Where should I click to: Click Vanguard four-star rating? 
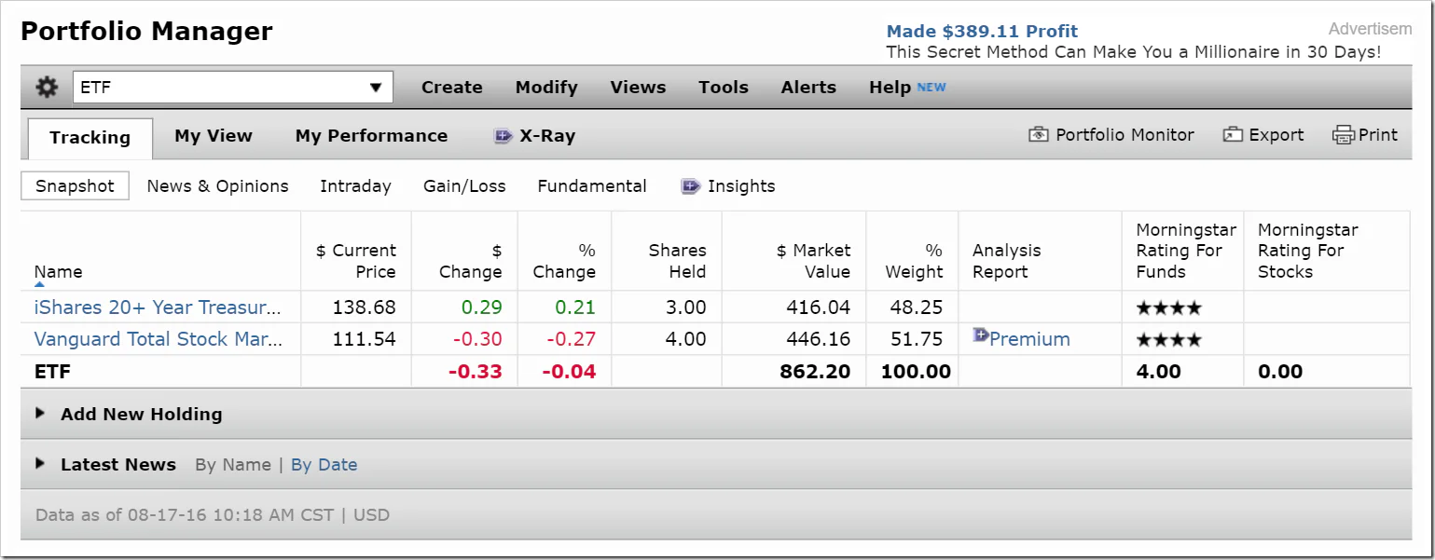[x=1168, y=339]
